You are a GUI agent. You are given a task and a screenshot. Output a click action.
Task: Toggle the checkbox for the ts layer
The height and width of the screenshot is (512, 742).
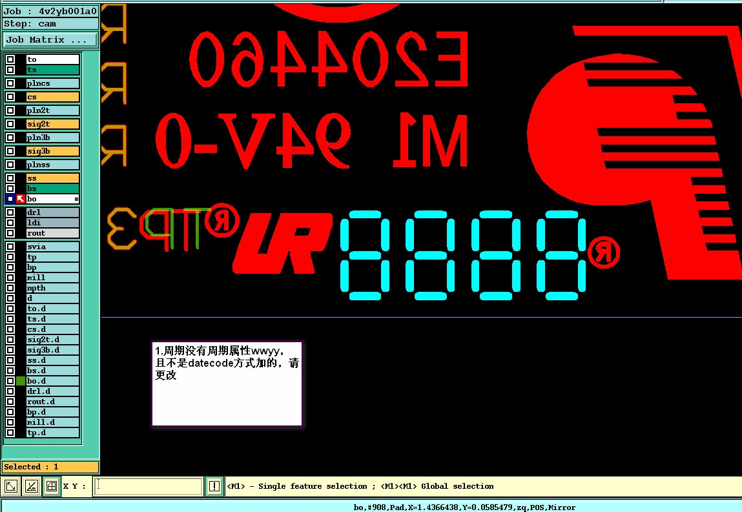point(10,70)
